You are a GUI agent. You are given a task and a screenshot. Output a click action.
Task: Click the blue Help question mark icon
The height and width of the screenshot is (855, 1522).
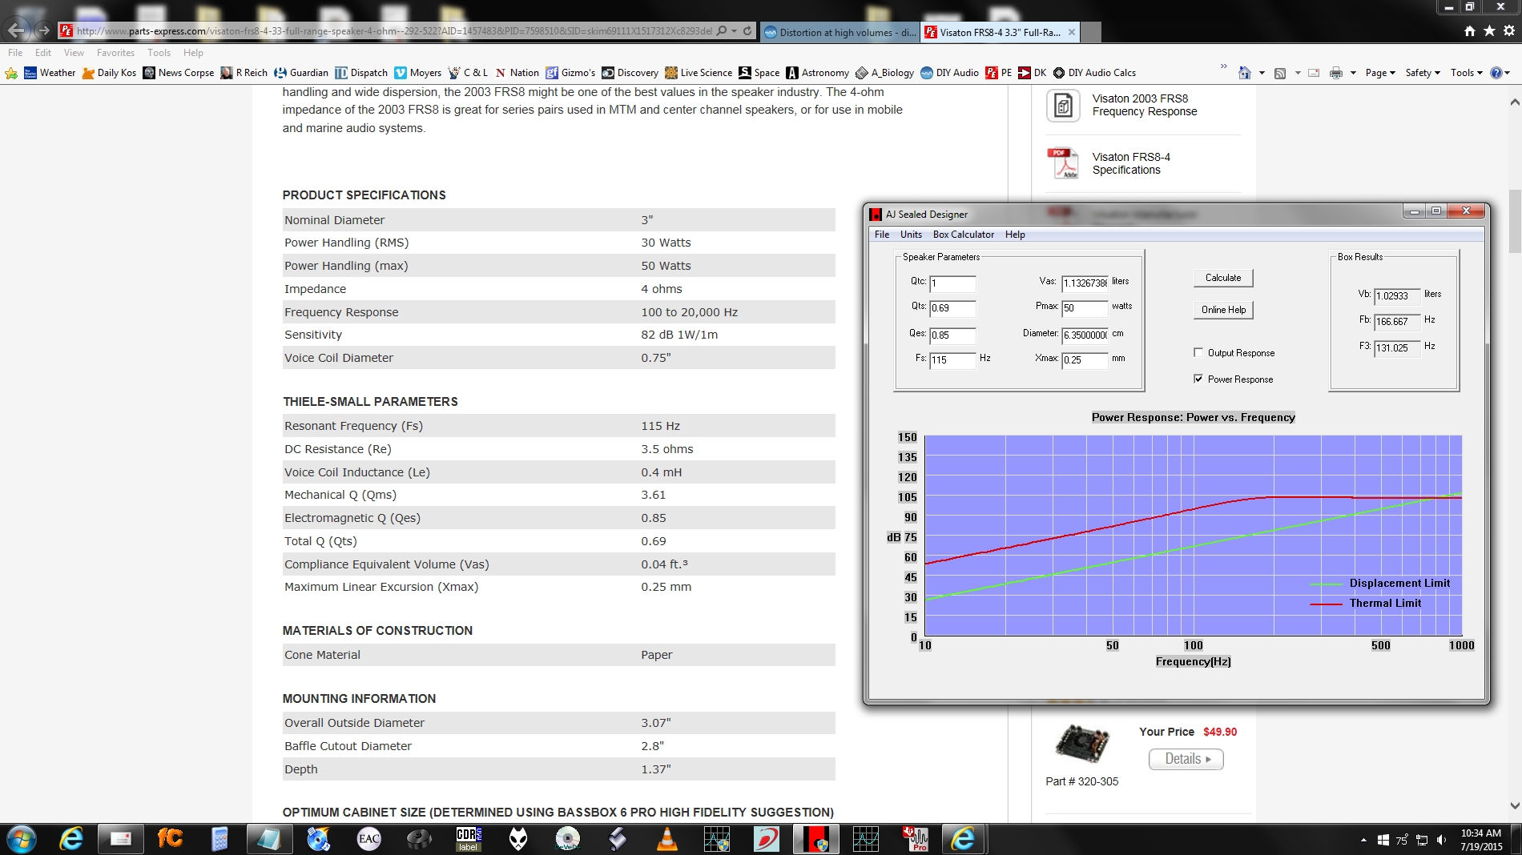(1496, 73)
